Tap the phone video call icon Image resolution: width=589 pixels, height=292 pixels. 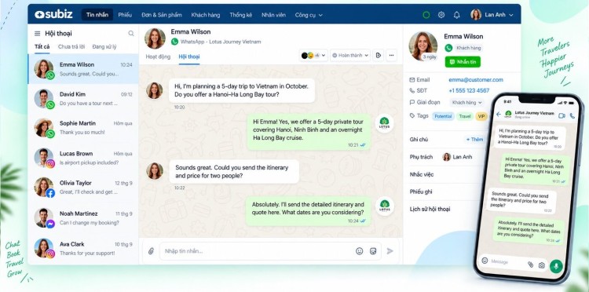click(x=562, y=115)
